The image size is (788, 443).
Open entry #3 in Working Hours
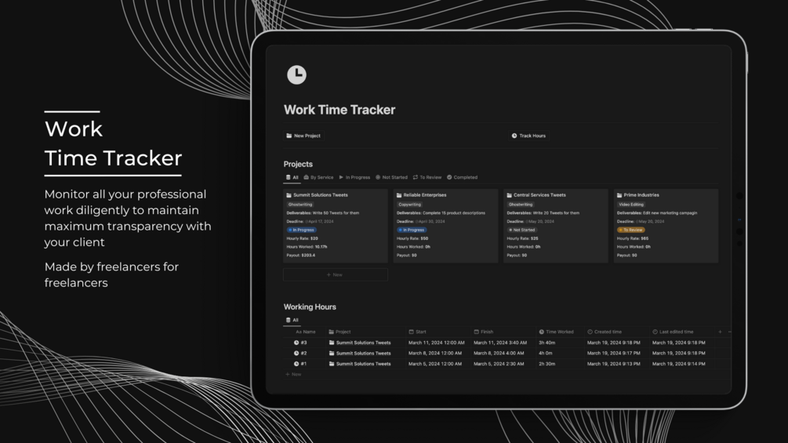click(x=303, y=343)
